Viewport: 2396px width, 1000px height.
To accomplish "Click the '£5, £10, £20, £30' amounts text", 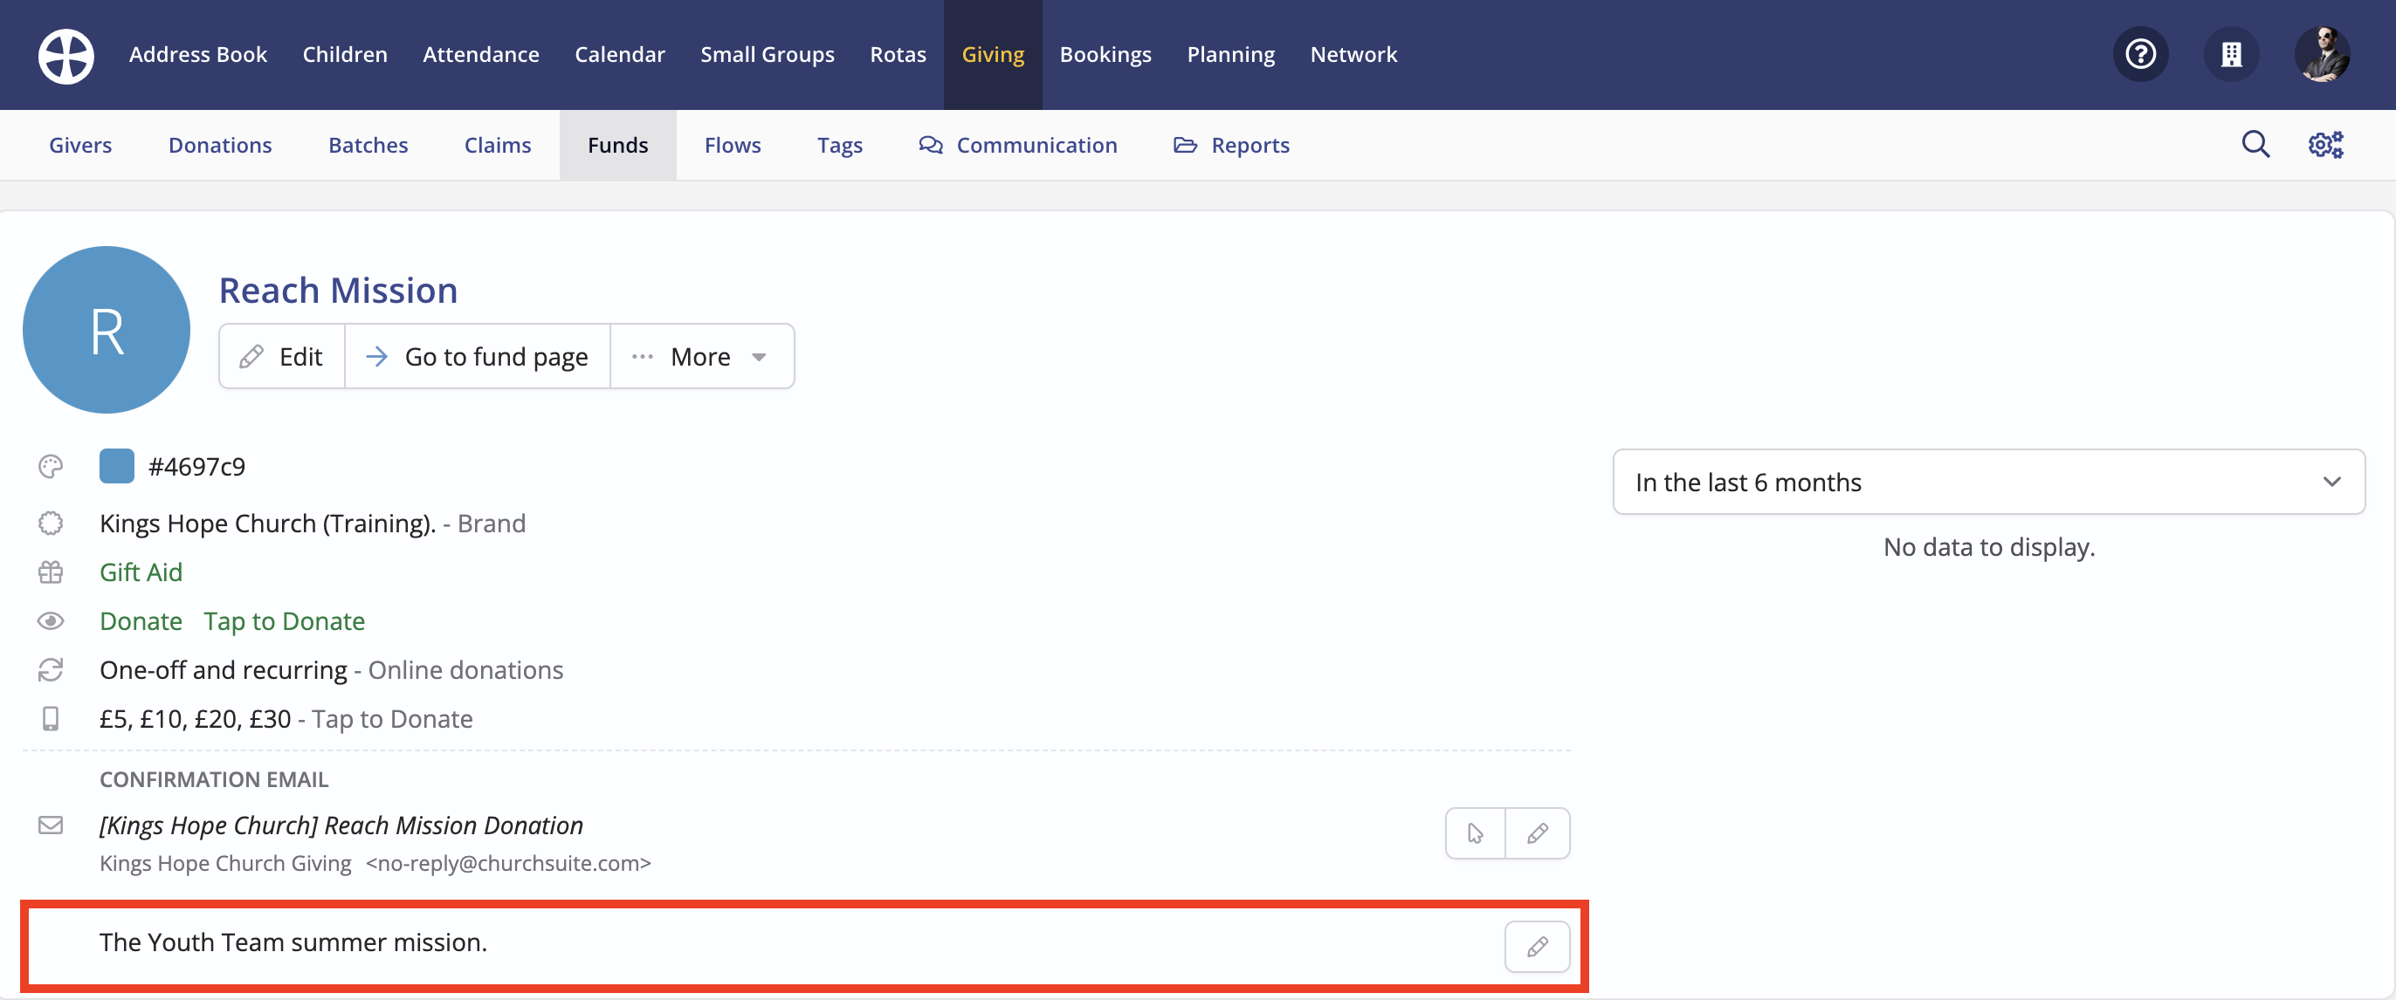I will 195,719.
